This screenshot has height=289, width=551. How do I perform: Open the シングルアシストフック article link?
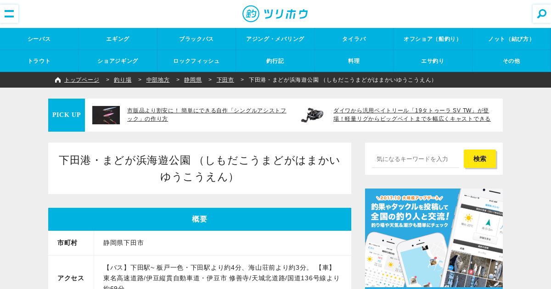[x=207, y=115]
